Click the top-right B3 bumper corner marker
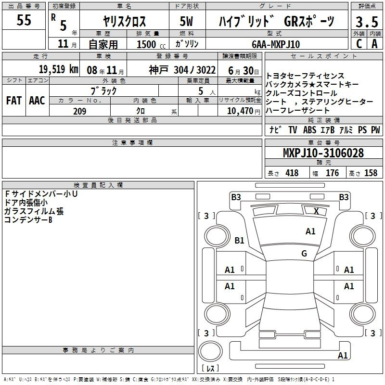This screenshot has height=385, width=385. [x=344, y=197]
